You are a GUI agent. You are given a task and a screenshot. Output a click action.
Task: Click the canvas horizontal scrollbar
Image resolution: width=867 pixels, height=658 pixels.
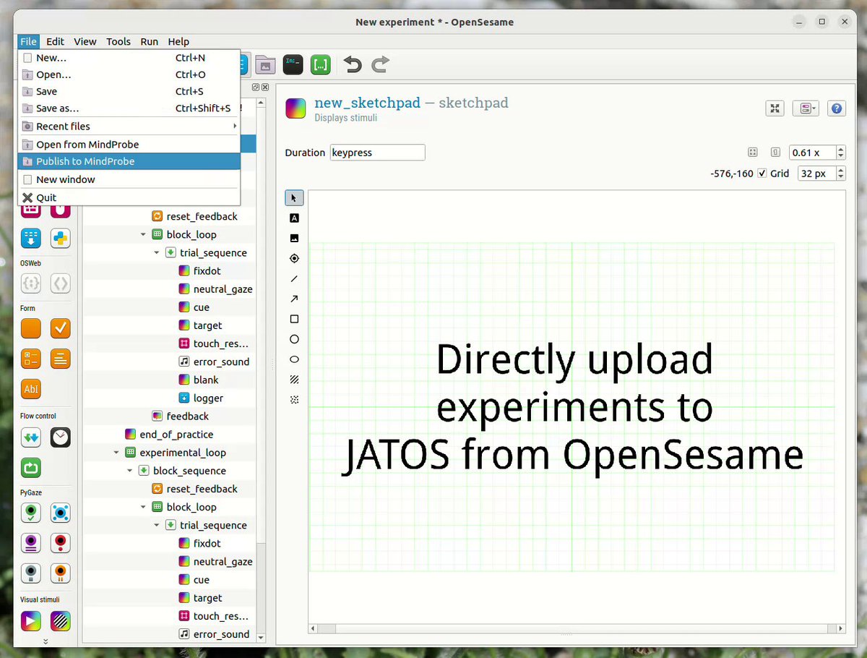coord(577,629)
